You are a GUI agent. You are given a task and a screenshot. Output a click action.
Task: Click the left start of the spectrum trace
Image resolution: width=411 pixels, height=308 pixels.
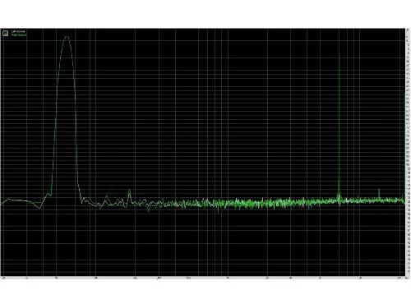2,204
